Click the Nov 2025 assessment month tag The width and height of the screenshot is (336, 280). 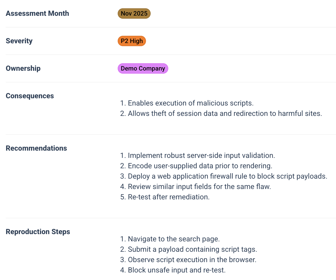(x=134, y=13)
